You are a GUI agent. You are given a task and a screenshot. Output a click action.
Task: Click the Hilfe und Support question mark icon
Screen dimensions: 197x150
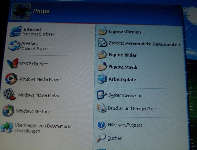point(102,125)
